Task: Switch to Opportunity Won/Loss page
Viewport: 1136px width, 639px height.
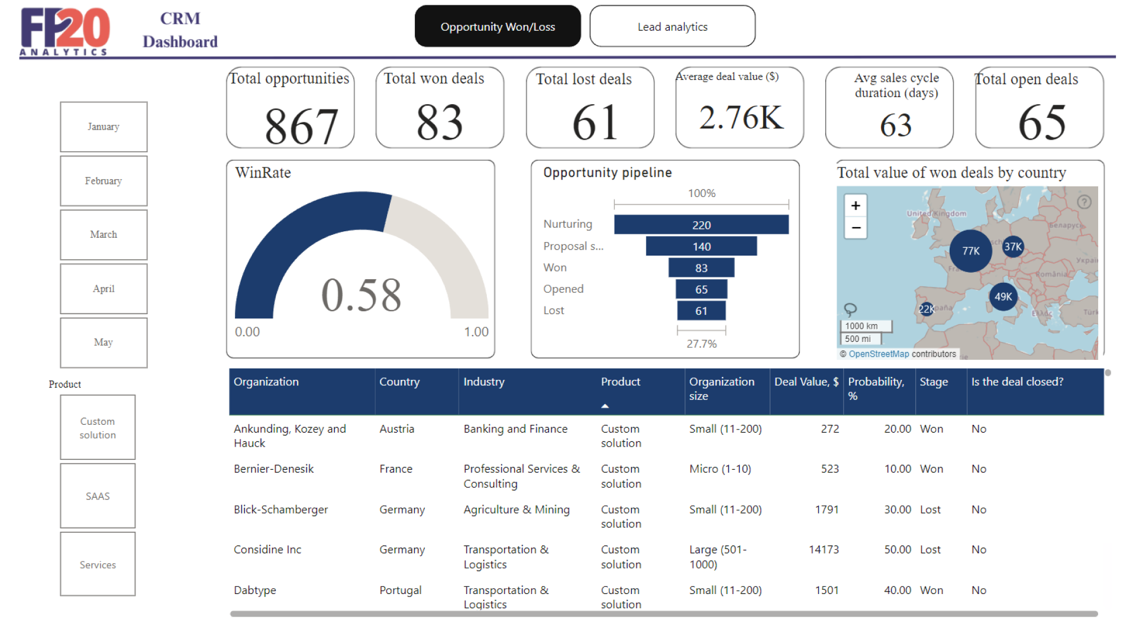Action: (x=498, y=27)
